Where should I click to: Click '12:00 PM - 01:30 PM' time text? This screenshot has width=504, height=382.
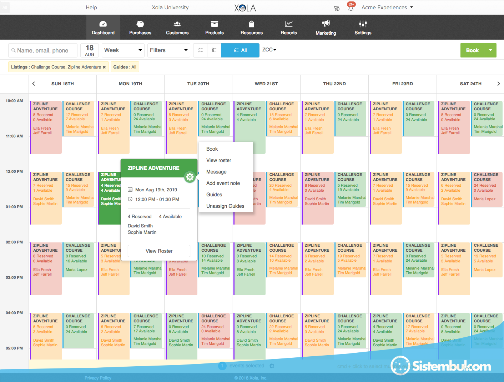tap(157, 200)
